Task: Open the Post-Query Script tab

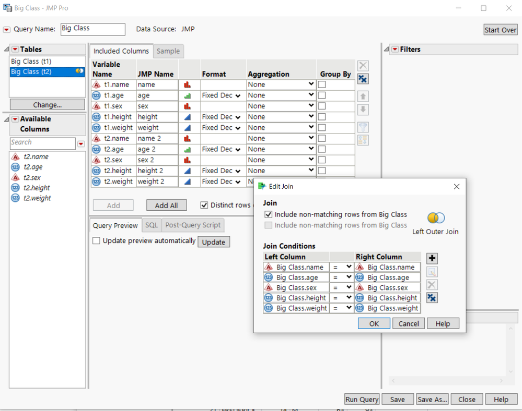Action: pyautogui.click(x=193, y=225)
